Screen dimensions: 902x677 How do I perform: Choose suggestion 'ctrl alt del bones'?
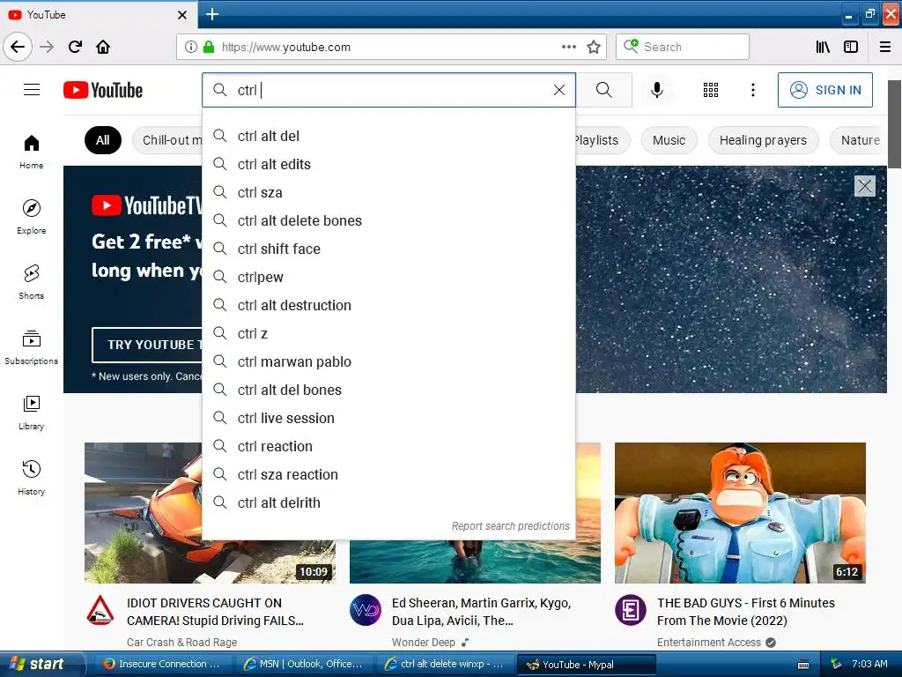pos(388,390)
